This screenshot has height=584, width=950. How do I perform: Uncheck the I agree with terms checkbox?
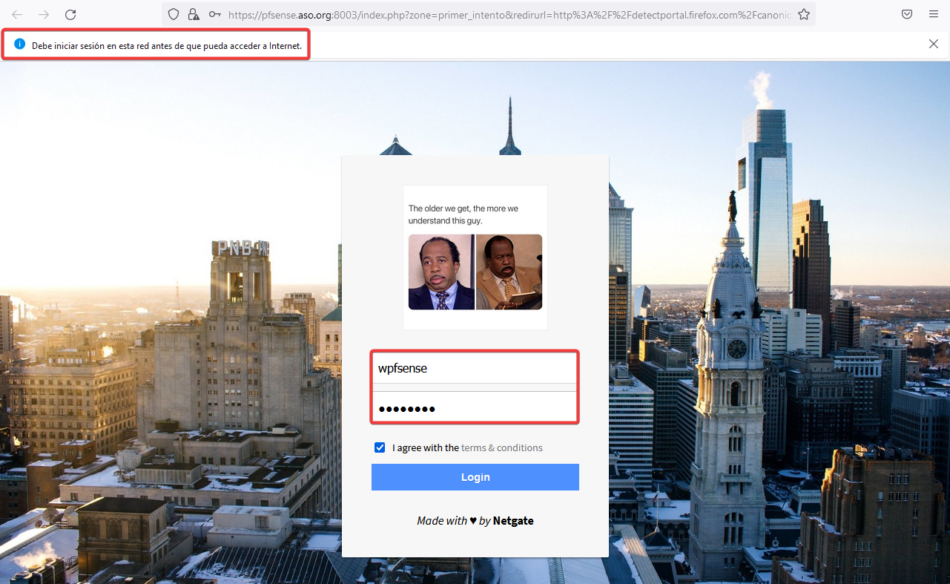[380, 447]
